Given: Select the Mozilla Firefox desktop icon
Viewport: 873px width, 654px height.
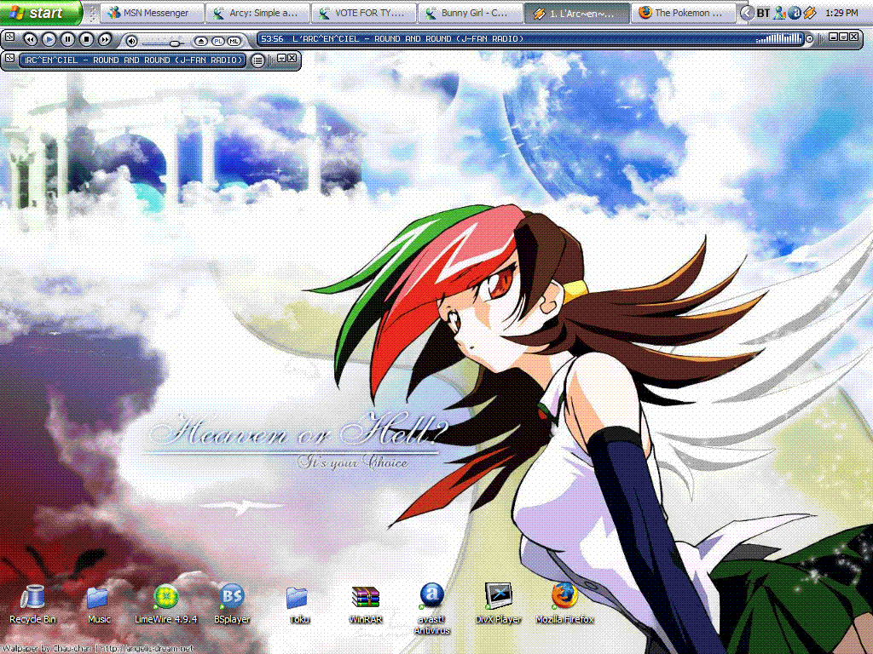Looking at the screenshot, I should tap(564, 605).
